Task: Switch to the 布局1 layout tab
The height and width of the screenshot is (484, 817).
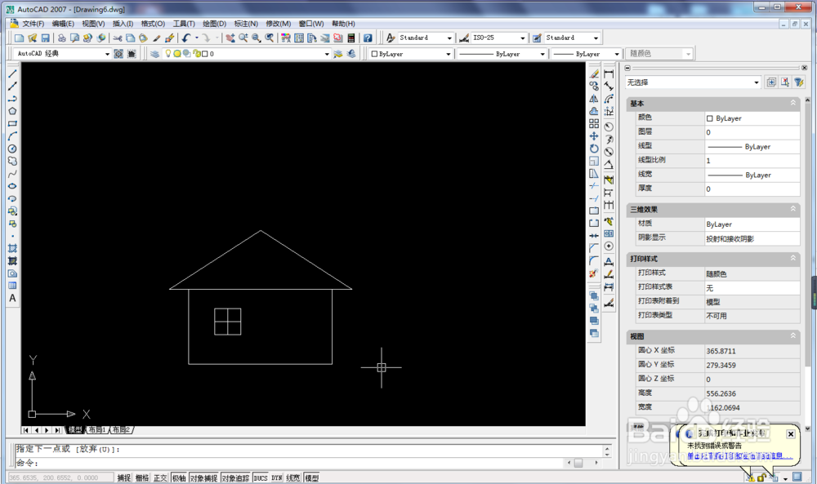Action: point(97,430)
